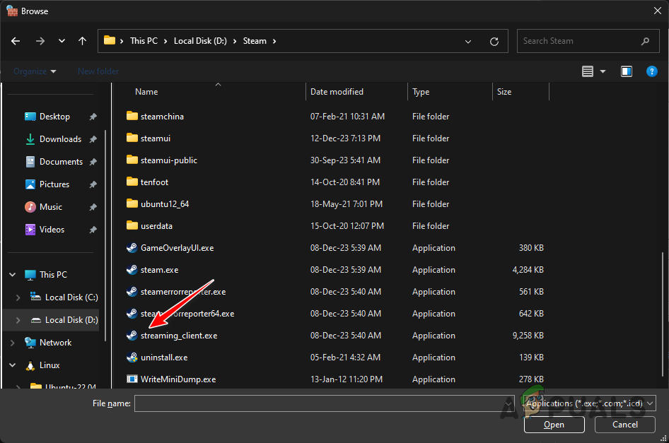
Task: Click the Back navigation arrow
Action: 15,41
